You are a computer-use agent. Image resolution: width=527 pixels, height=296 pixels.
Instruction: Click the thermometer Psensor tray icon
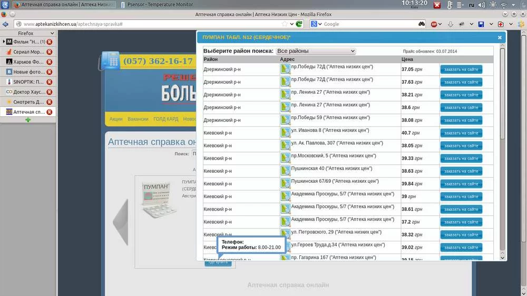[x=449, y=5]
